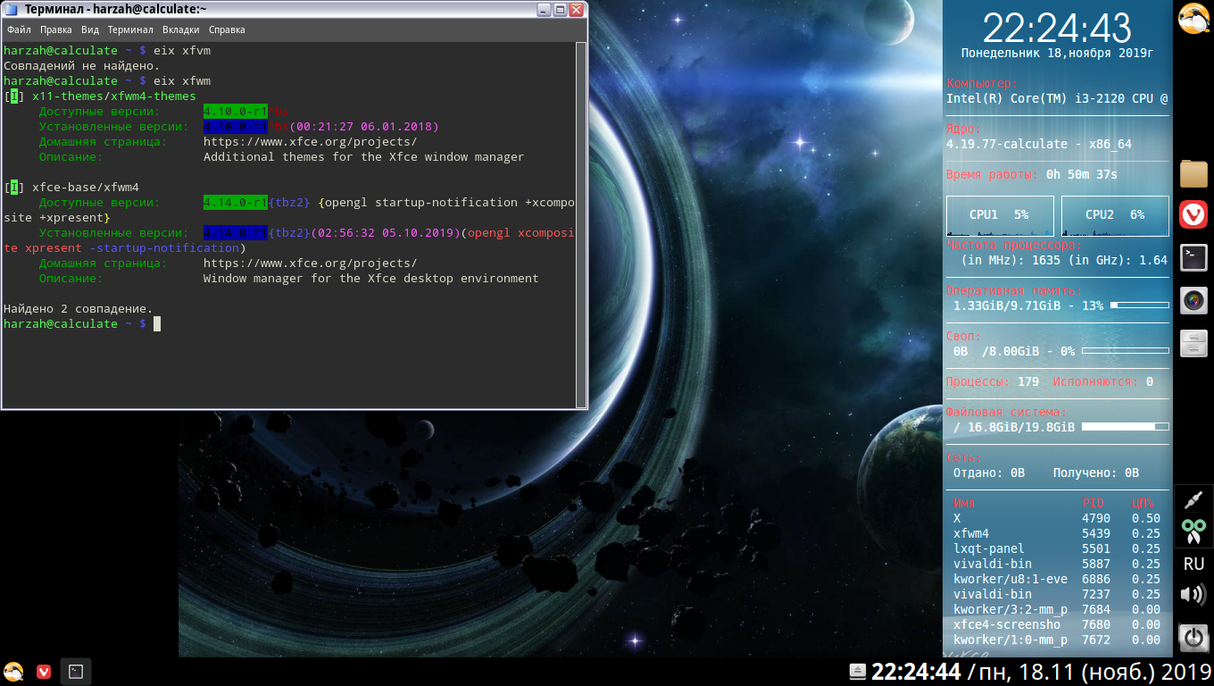Launch terminal from the side panel

(1193, 258)
